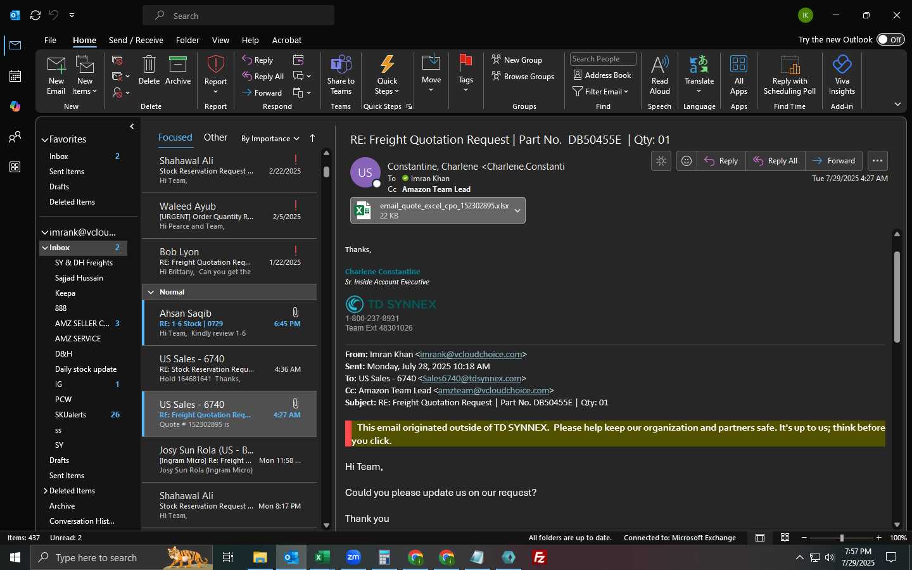The width and height of the screenshot is (912, 570).
Task: Collapse the folder pane arrow
Action: point(132,127)
